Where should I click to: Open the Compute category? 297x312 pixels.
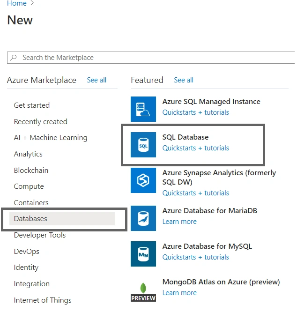coord(29,186)
